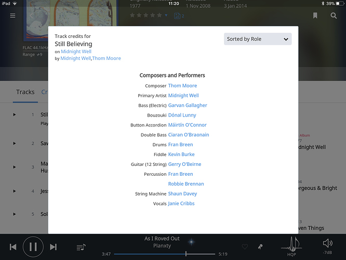Viewport: 346px width, 260px height.
Task: Open Dónal Lunny bouzouki credit
Action: pyautogui.click(x=182, y=115)
